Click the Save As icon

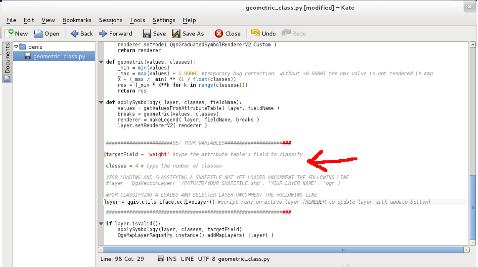point(187,33)
